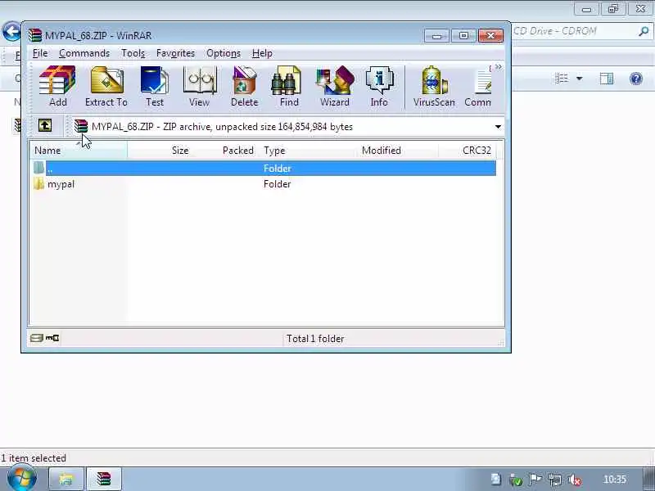Click the Show desktop button at the taskbar end
The width and height of the screenshot is (655, 491).
coord(649,479)
